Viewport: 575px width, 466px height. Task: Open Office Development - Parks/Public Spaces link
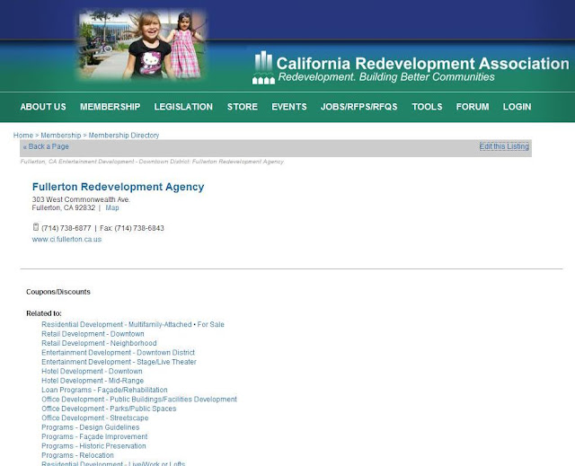tap(109, 409)
